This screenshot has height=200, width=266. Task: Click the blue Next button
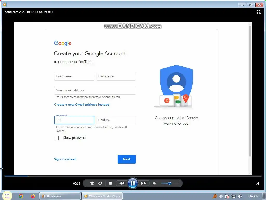coord(127,159)
